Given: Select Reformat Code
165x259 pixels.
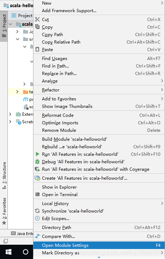Looking at the screenshot, I should (99, 115).
